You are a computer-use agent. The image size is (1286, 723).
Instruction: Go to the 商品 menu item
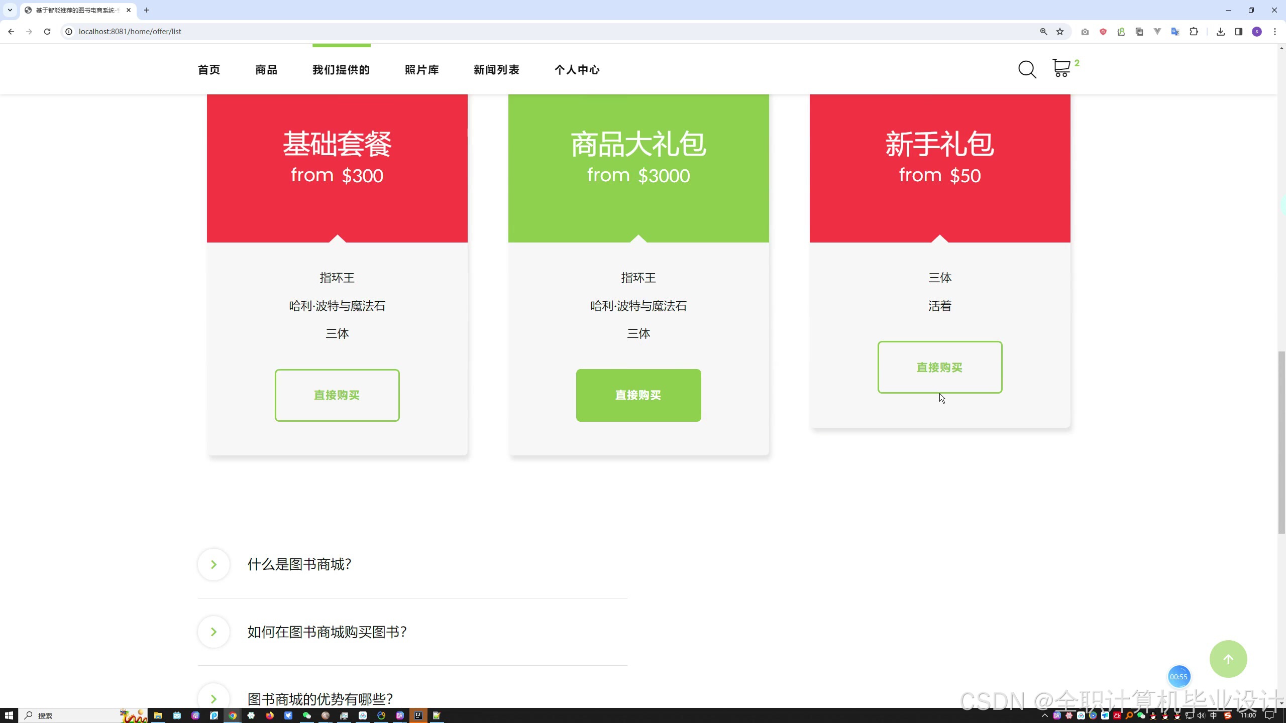(266, 70)
